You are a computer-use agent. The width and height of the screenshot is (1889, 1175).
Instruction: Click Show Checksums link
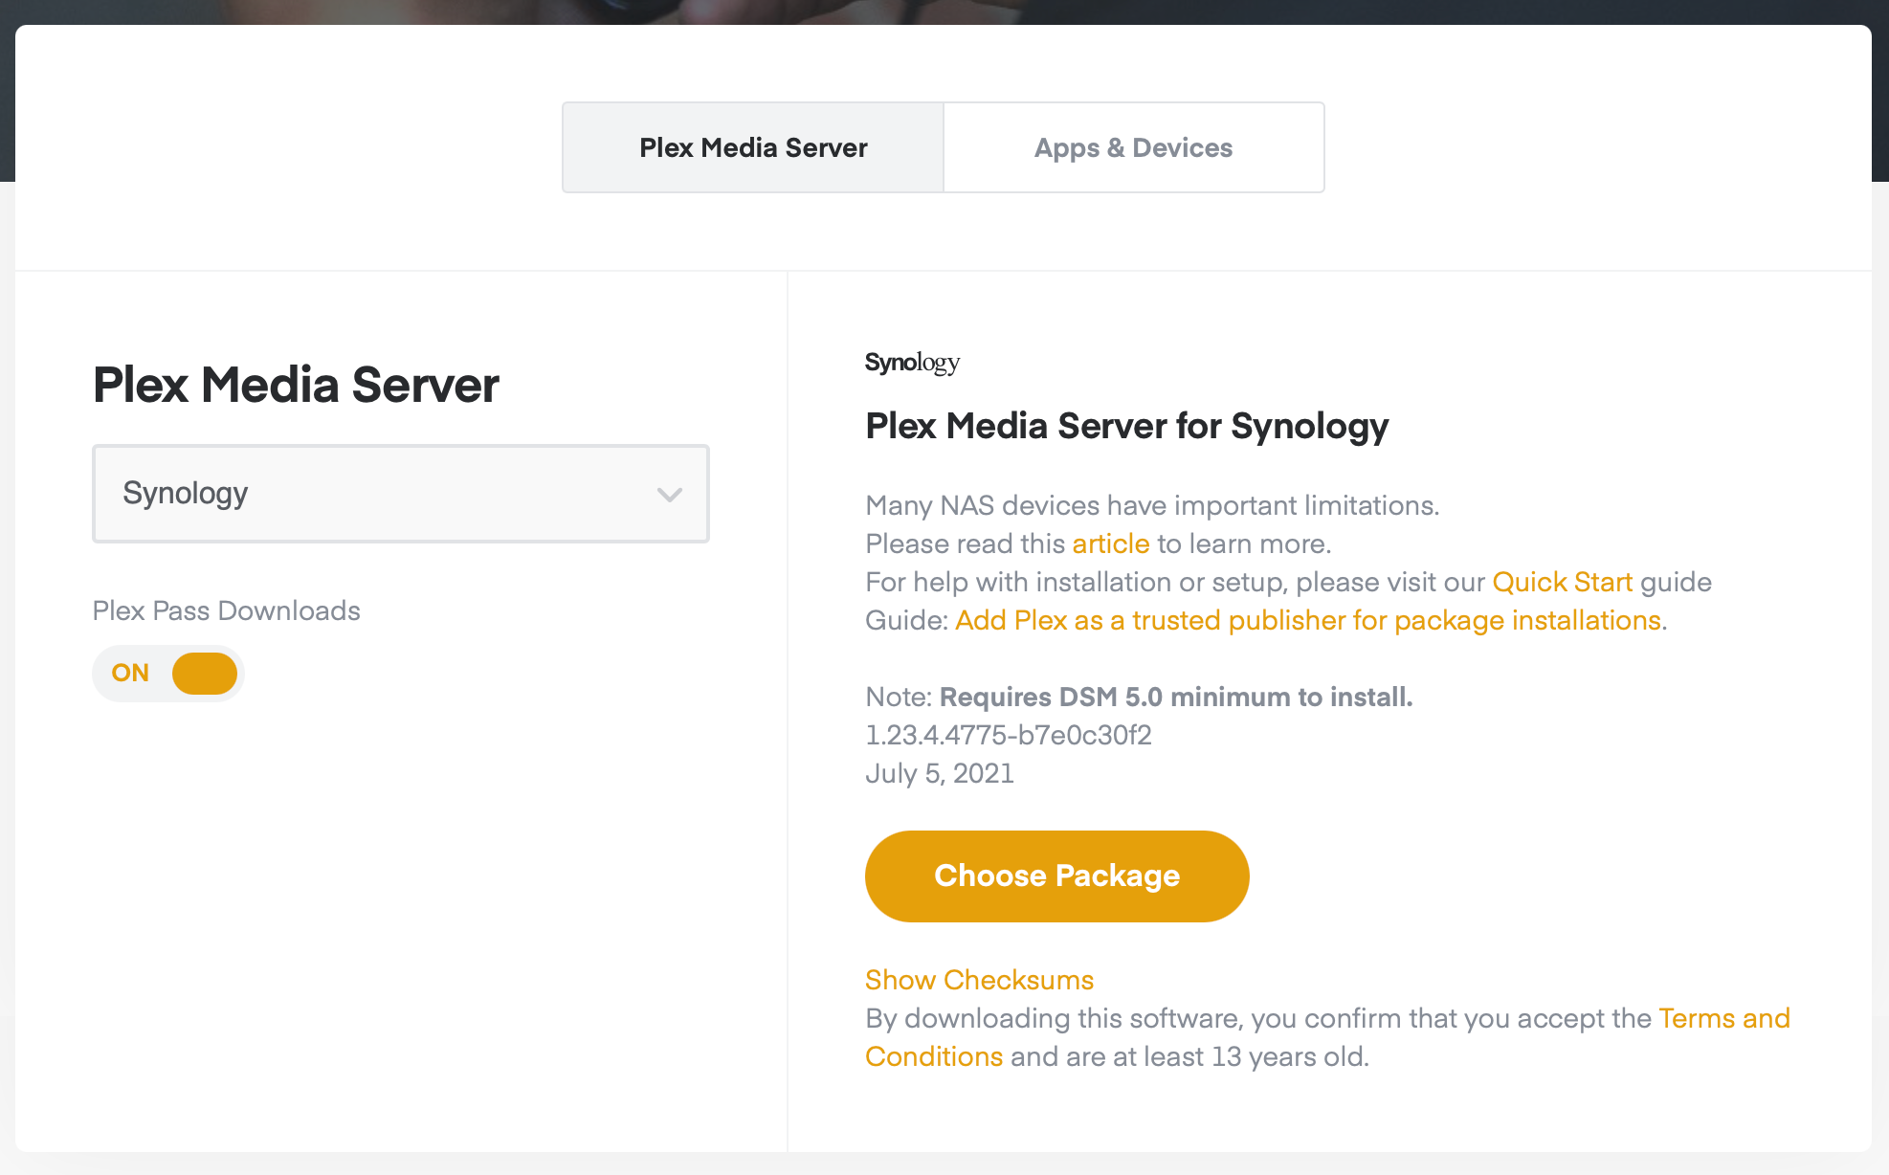(979, 980)
